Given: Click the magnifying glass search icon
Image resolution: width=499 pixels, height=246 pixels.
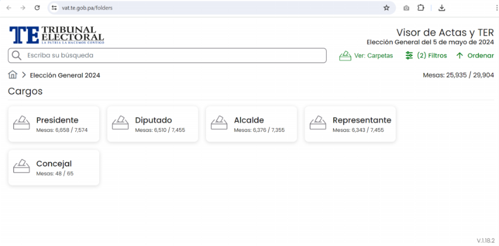Looking at the screenshot, I should [x=16, y=55].
